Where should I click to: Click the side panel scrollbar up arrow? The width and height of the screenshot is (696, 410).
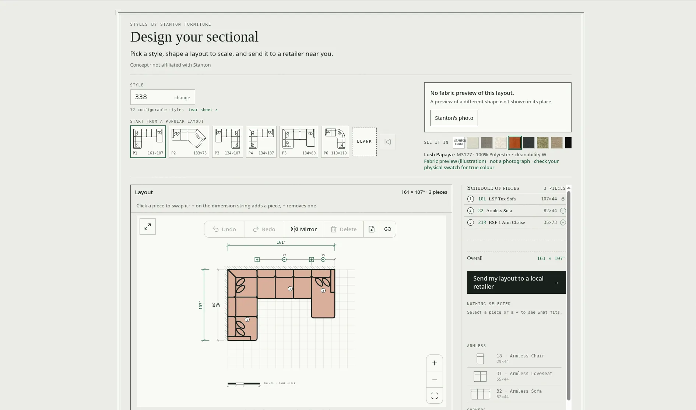pos(569,188)
